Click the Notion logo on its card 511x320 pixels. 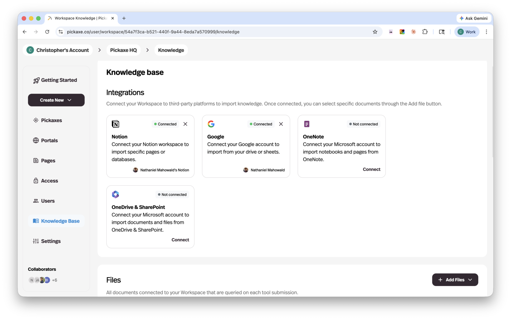pyautogui.click(x=115, y=124)
